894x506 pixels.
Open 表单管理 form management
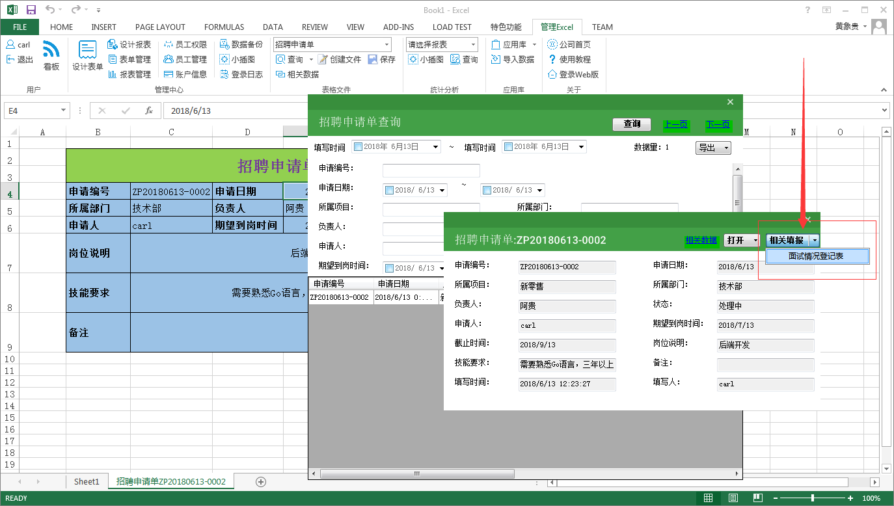pyautogui.click(x=129, y=59)
